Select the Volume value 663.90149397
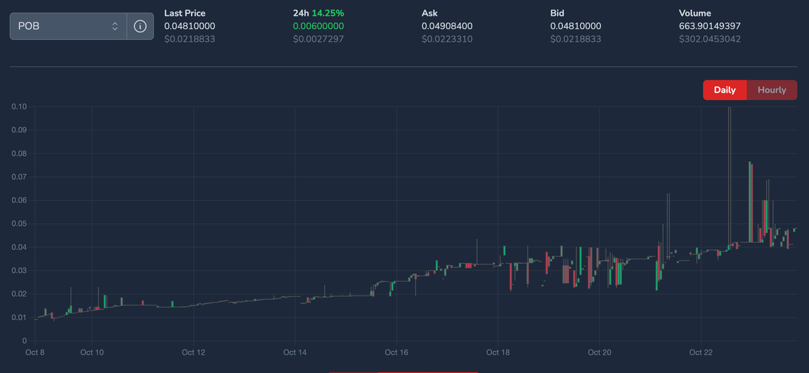 [710, 26]
